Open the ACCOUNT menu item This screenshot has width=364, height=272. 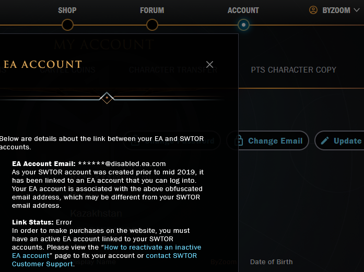point(243,10)
